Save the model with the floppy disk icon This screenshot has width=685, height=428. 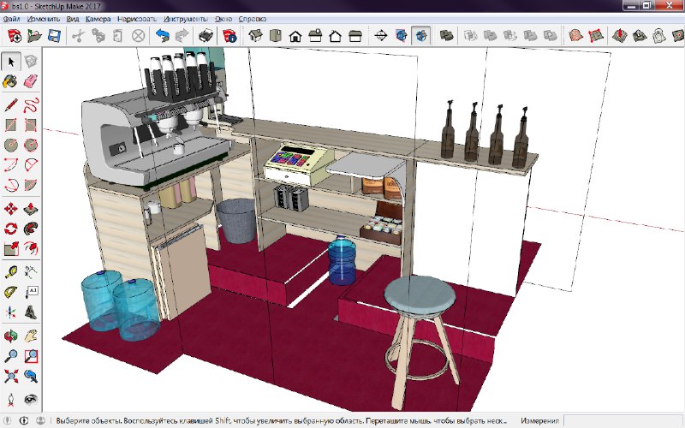pos(54,36)
